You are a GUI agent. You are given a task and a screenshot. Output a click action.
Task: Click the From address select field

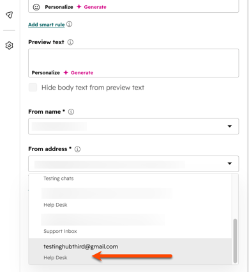(133, 164)
